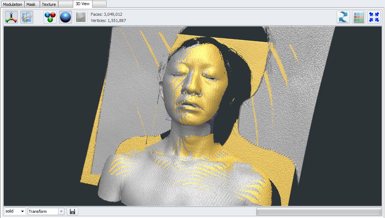Select the 3D View tab
This screenshot has width=385, height=218.
[82, 4]
